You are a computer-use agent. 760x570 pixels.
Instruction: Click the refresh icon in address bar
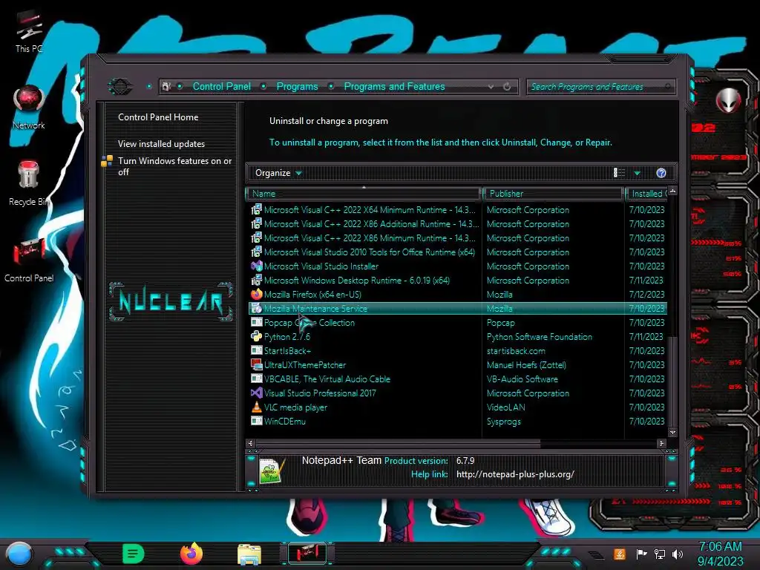click(507, 87)
